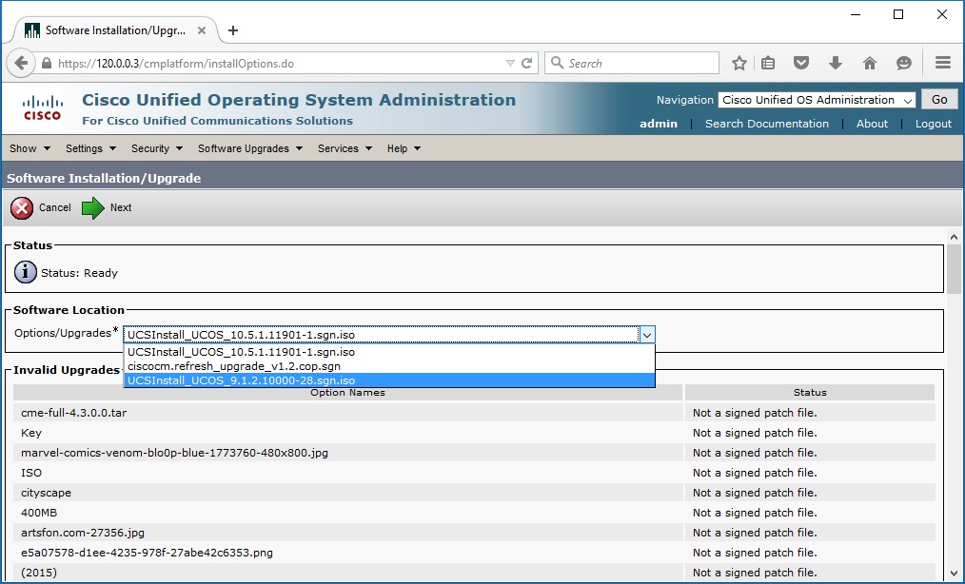This screenshot has width=965, height=584.
Task: Click the cityscape option name
Action: pos(47,493)
